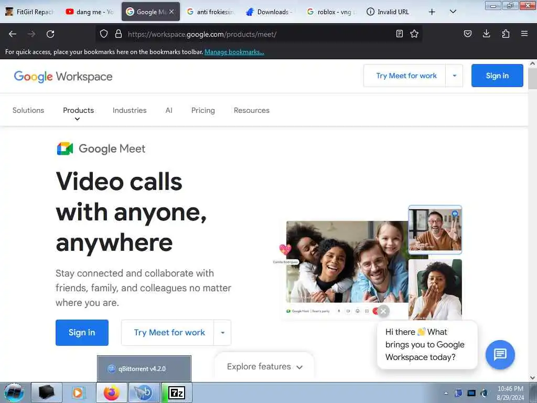The height and width of the screenshot is (403, 537).
Task: Click the page vertical scrollbar thumb
Action: pyautogui.click(x=532, y=79)
